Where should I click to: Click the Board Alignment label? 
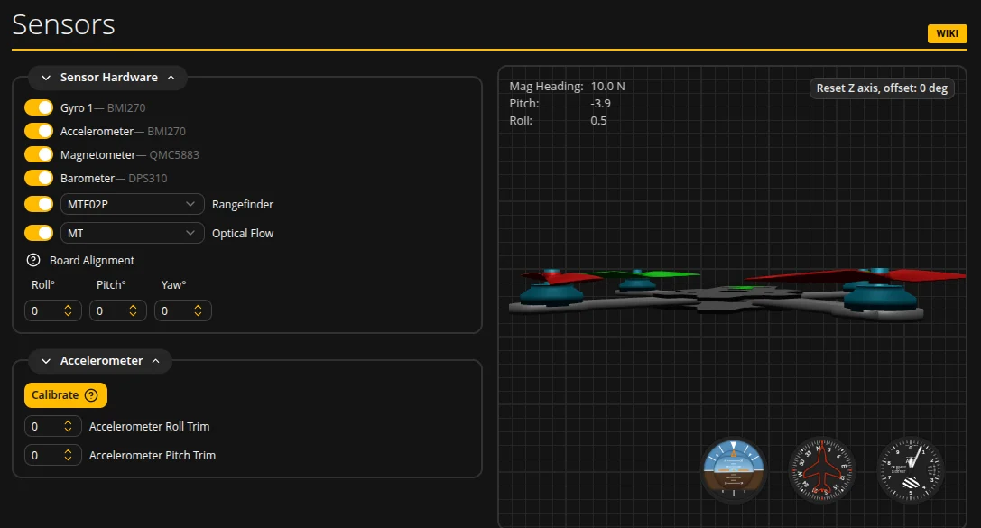92,260
